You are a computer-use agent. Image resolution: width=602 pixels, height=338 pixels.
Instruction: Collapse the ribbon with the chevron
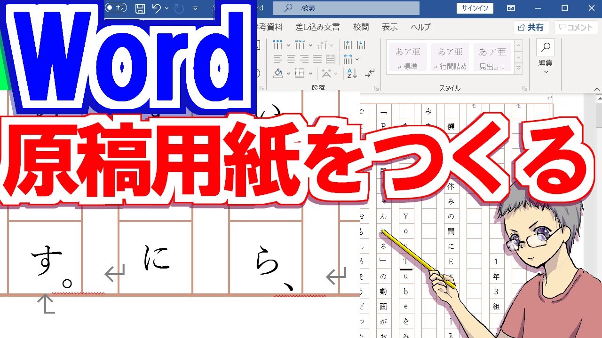(x=597, y=88)
